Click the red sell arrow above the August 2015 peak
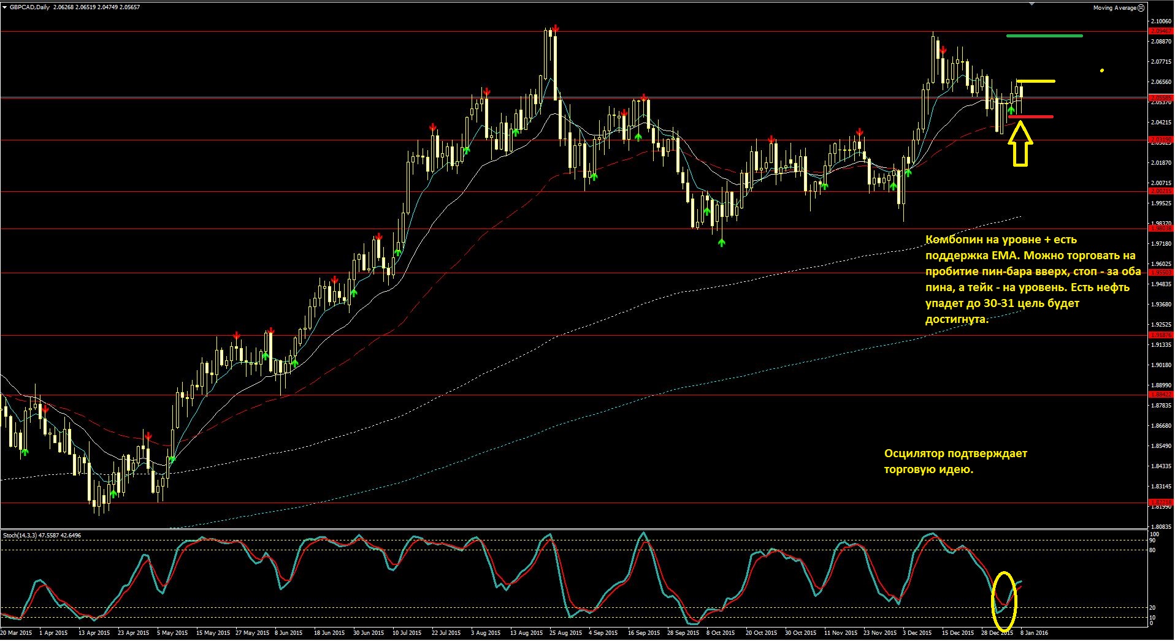The height and width of the screenshot is (641, 1175). pyautogui.click(x=555, y=28)
